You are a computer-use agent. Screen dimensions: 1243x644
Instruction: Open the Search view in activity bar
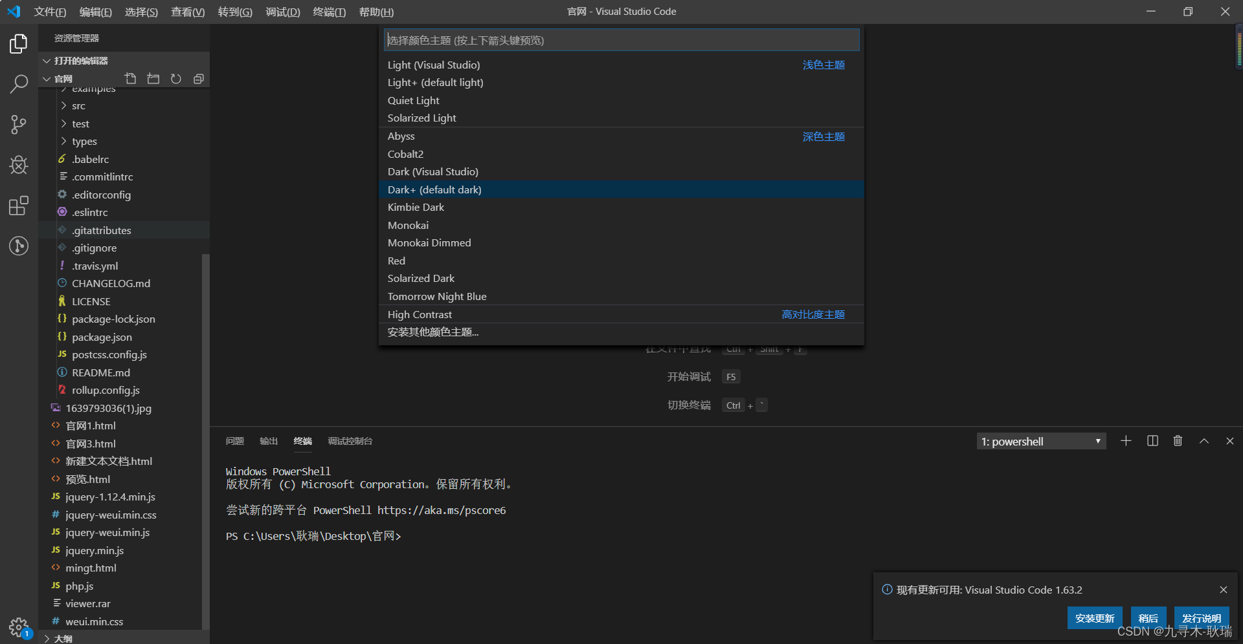pyautogui.click(x=19, y=83)
